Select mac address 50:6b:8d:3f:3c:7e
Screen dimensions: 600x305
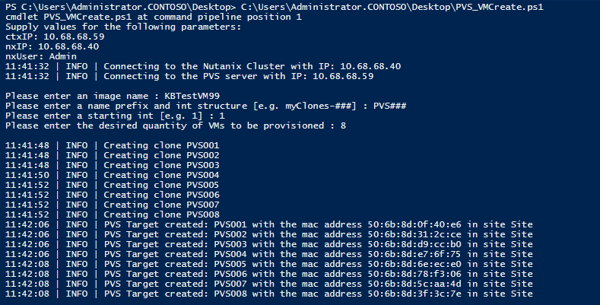coord(414,294)
